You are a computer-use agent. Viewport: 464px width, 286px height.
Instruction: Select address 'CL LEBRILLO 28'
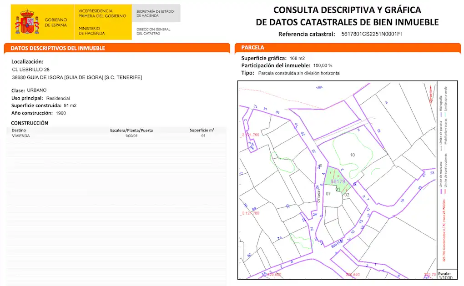pyautogui.click(x=31, y=70)
